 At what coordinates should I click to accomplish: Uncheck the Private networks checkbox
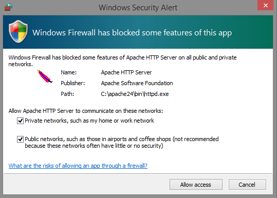(x=20, y=121)
